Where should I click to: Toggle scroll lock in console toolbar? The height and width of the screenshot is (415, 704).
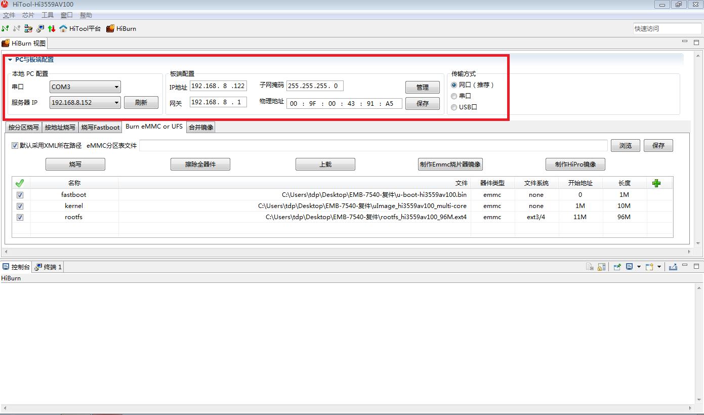pyautogui.click(x=601, y=267)
